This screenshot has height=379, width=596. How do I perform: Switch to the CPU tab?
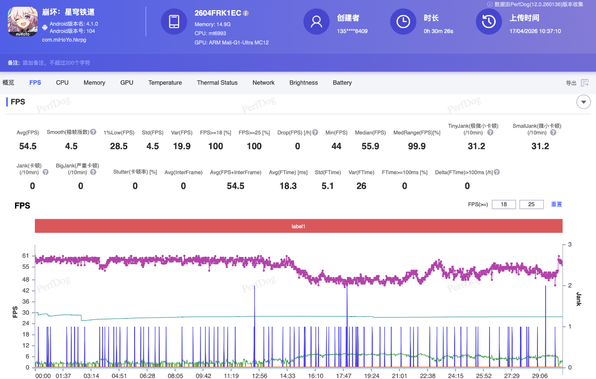coord(62,83)
